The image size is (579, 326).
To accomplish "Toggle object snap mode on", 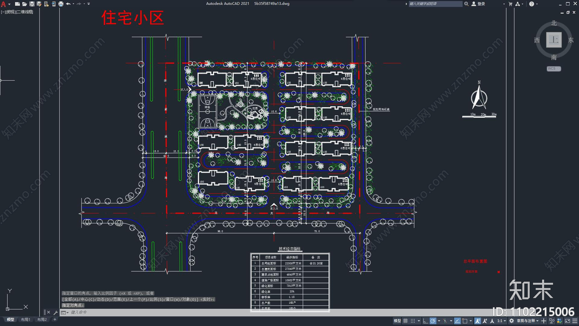I will [x=465, y=321].
